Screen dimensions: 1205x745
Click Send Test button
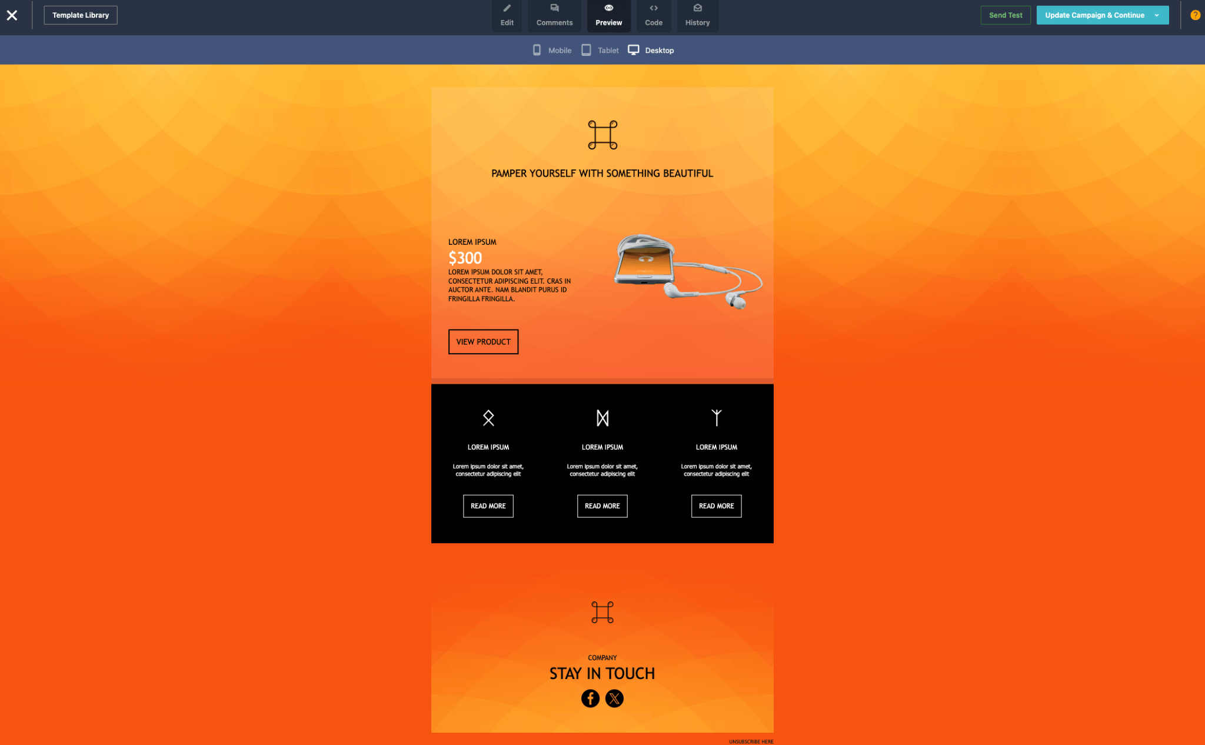click(x=1006, y=15)
